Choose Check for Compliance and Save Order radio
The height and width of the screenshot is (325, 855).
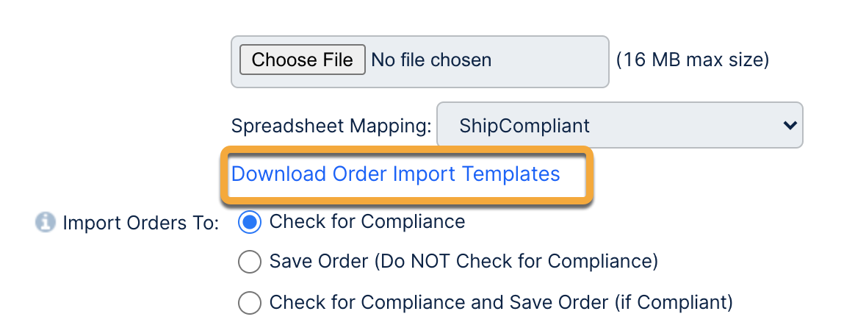click(250, 301)
